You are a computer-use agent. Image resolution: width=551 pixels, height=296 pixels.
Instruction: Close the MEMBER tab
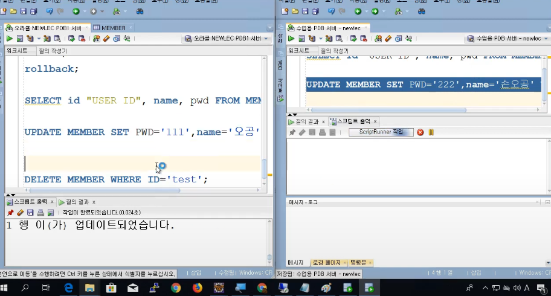click(x=130, y=27)
